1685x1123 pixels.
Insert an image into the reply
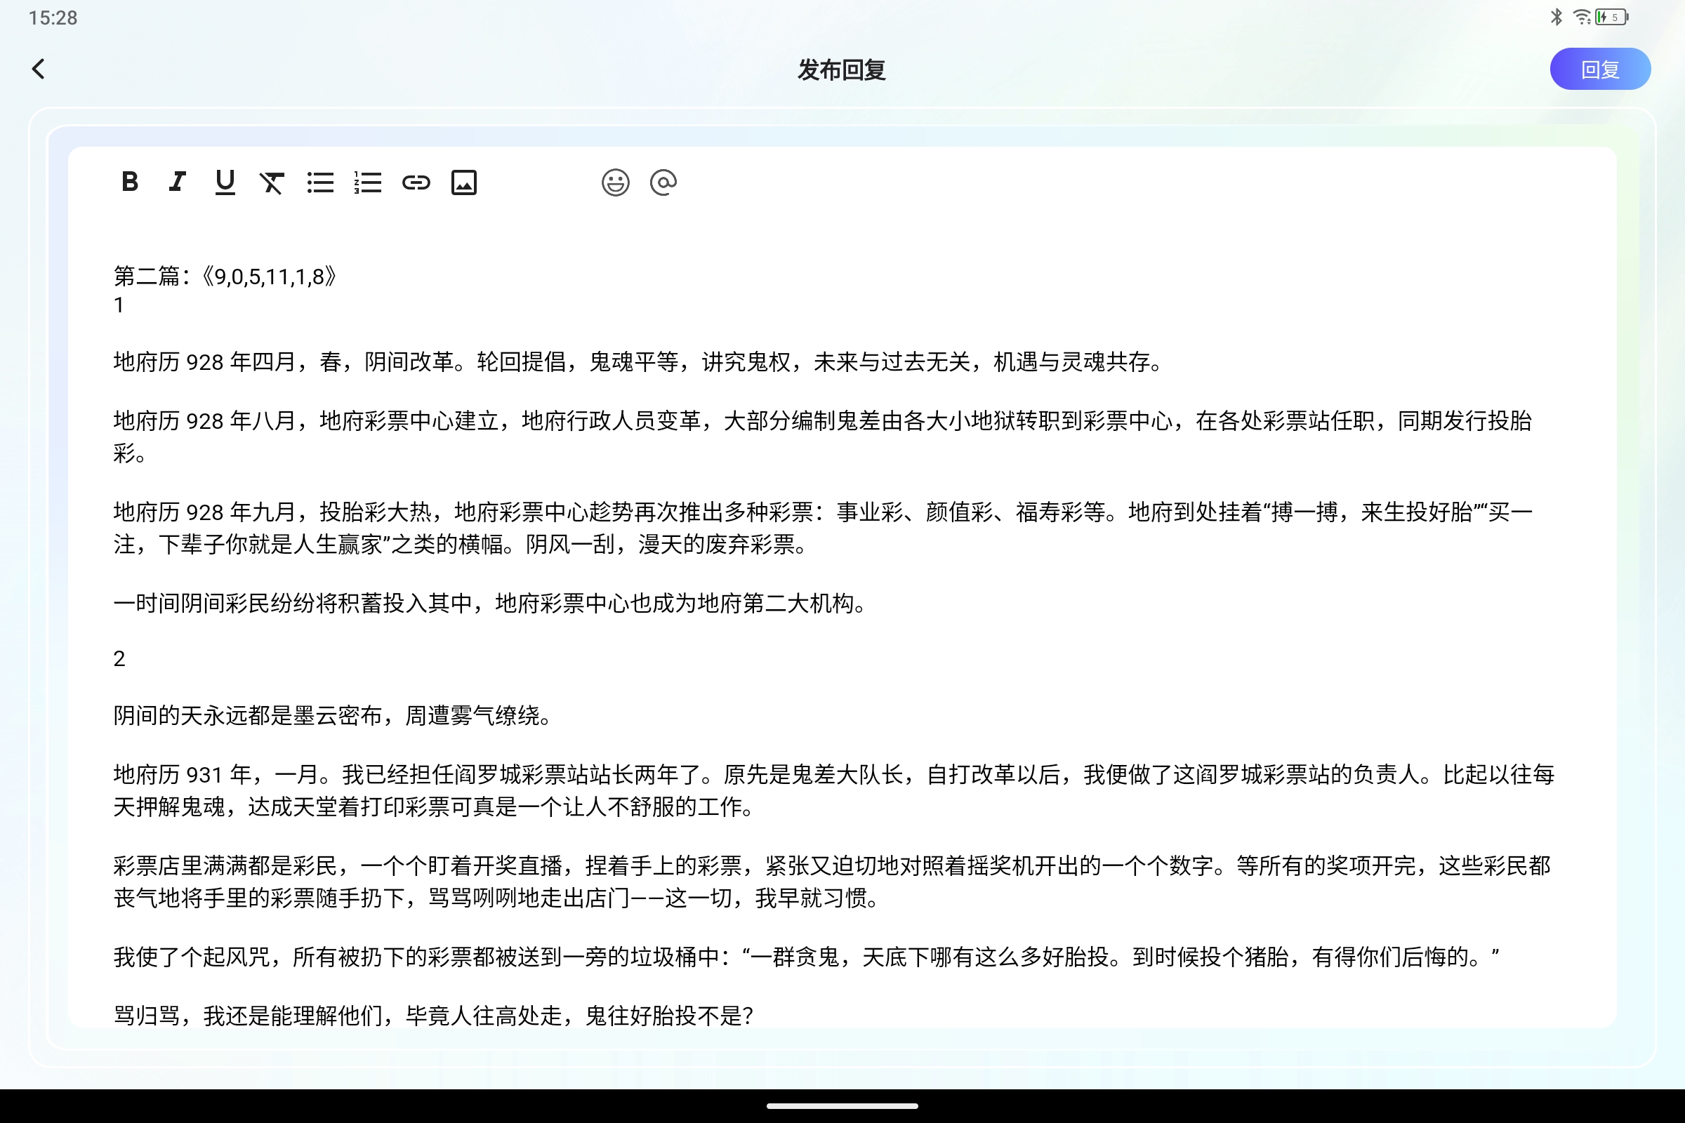tap(464, 182)
